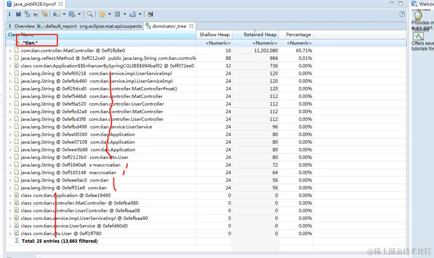434x258 pixels.
Task: Click retained heap value 984
Action: tap(274, 58)
